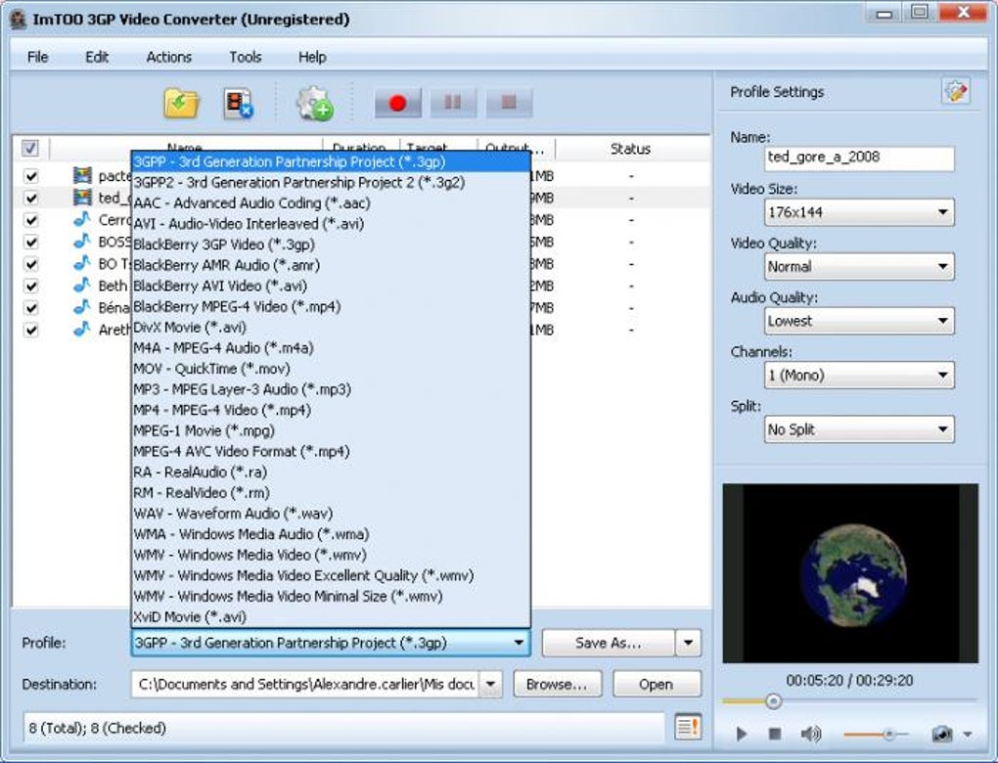Choose WMA - Windows Media Audio profile

(331, 534)
